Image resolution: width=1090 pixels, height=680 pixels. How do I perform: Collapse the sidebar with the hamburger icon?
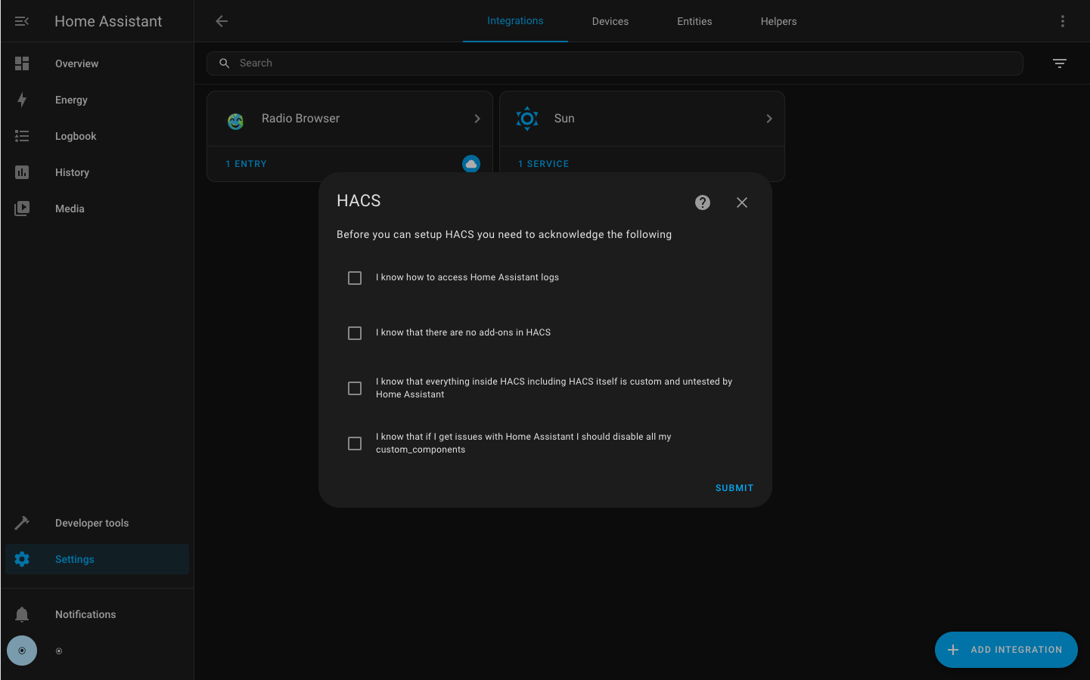[22, 21]
